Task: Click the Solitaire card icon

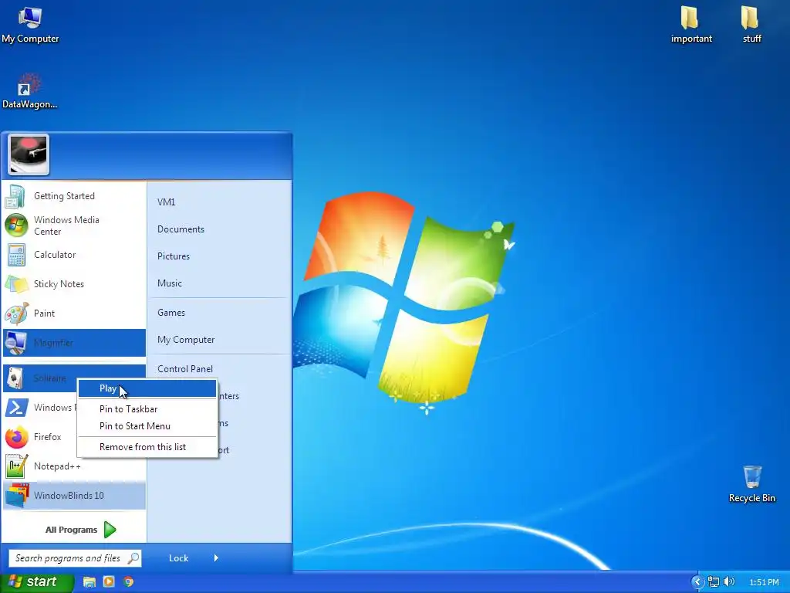Action: [x=15, y=378]
